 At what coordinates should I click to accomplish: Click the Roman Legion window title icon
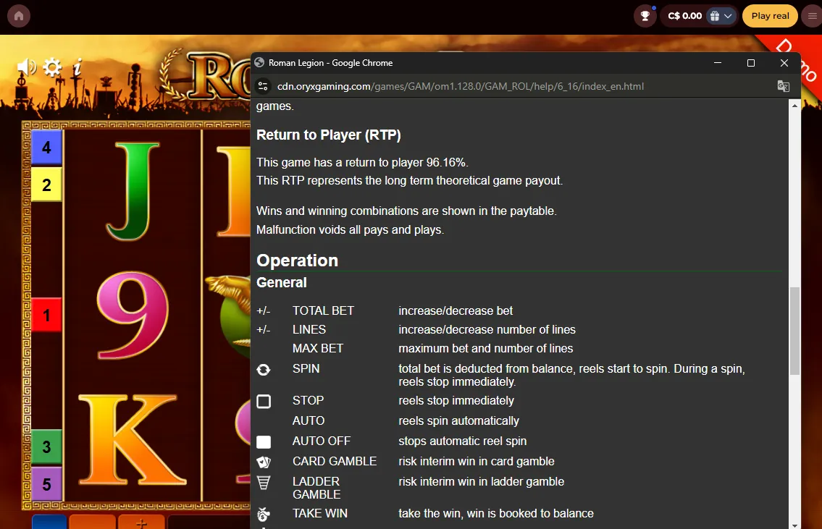[259, 63]
